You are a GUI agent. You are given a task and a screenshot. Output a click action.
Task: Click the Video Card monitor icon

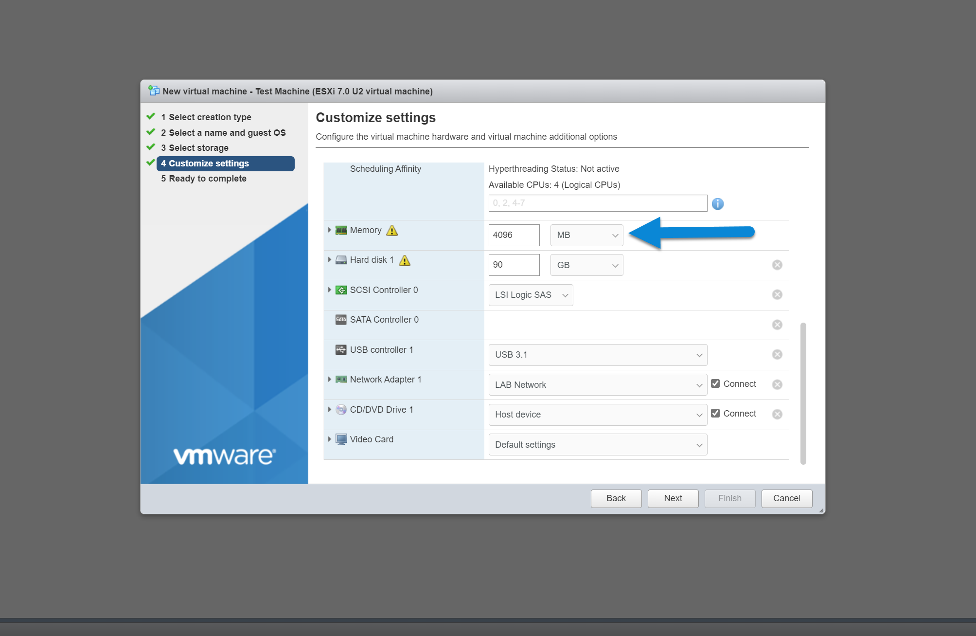(x=341, y=439)
